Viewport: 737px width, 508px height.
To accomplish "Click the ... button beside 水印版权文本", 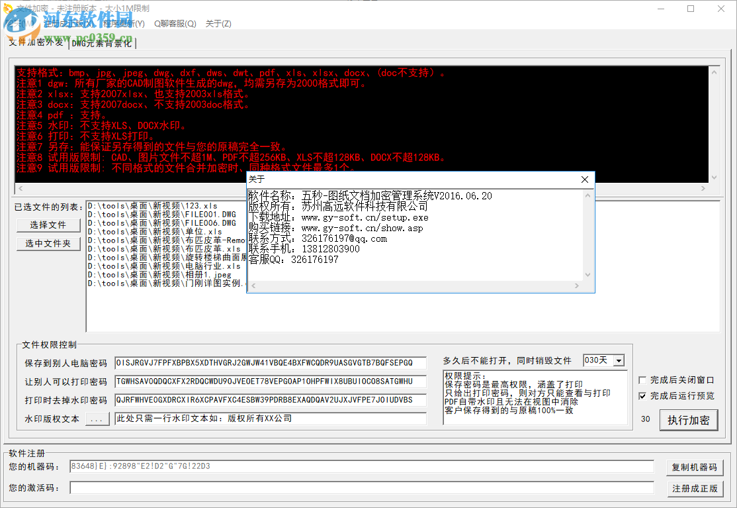I will [x=97, y=419].
